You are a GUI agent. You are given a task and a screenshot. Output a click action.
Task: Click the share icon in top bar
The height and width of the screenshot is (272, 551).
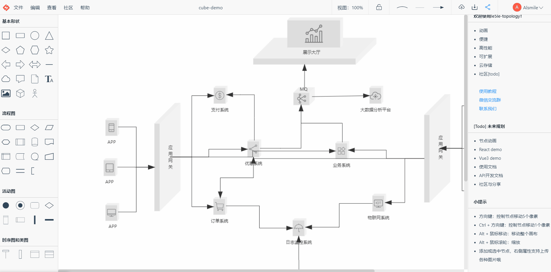tap(488, 7)
